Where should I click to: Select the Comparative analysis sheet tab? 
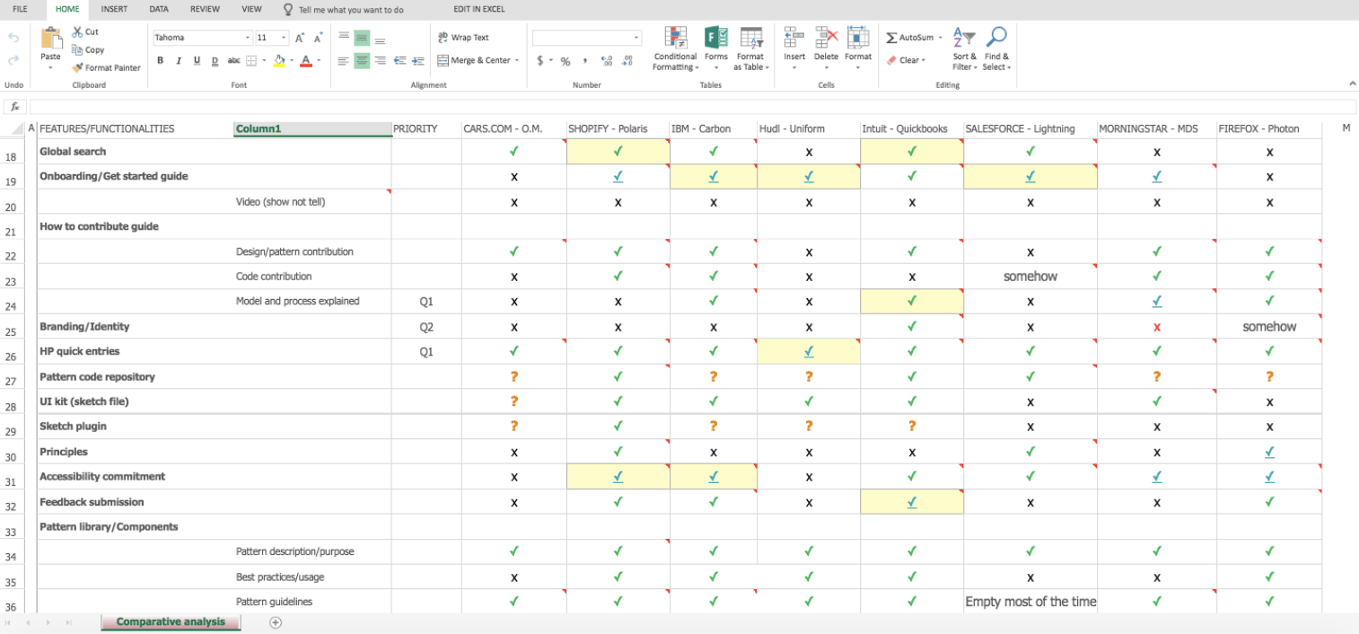(171, 622)
